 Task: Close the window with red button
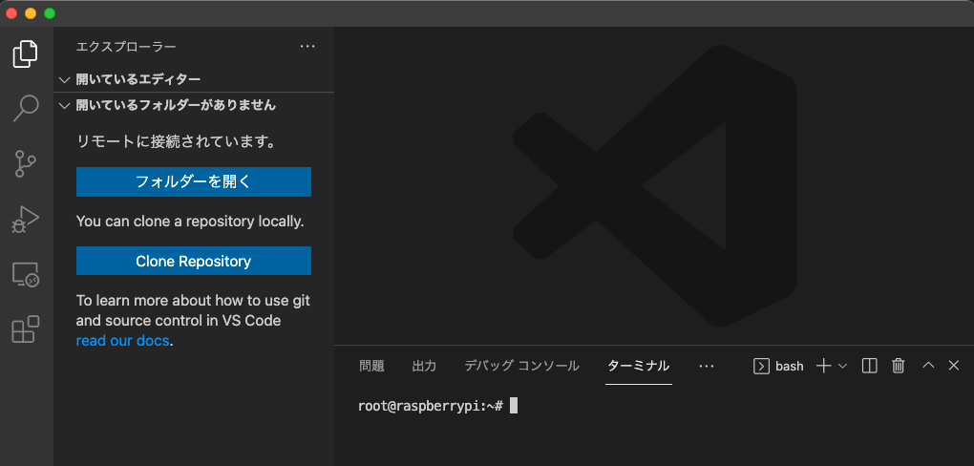[11, 13]
